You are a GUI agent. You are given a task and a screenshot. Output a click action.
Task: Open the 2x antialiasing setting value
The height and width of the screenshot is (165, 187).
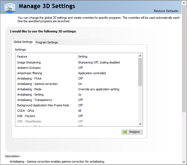(80, 95)
